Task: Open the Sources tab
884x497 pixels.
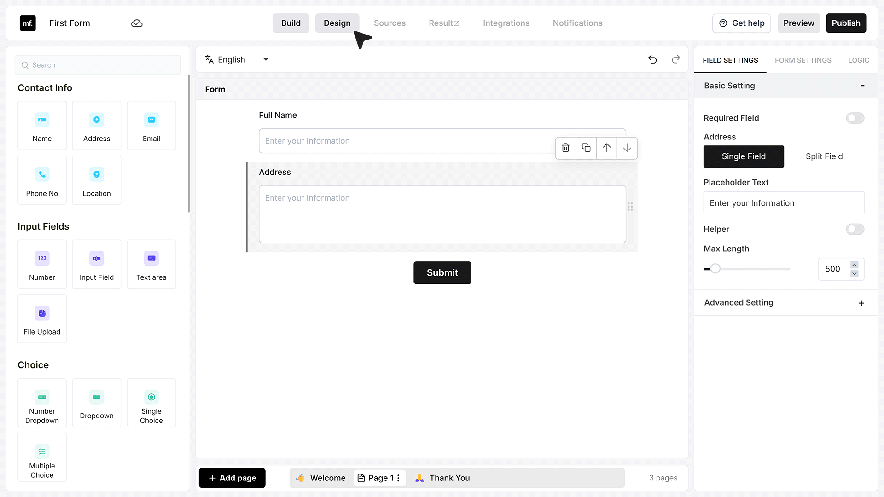Action: tap(390, 23)
